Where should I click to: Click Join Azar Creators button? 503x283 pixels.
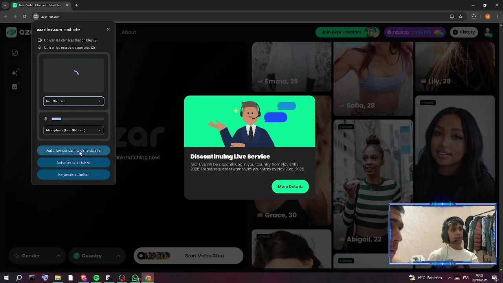[x=347, y=32]
